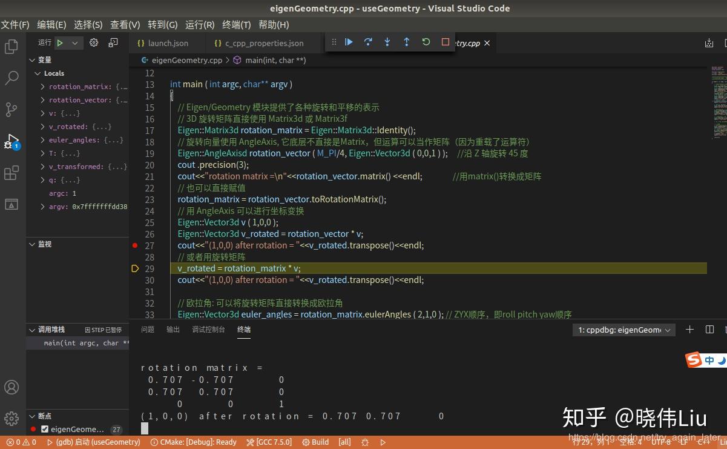
Task: Collapse the Locals variables section
Action: 38,73
